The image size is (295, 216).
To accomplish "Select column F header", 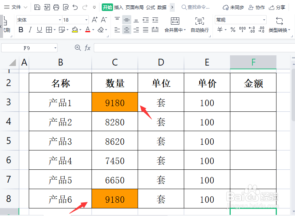I will (253, 62).
